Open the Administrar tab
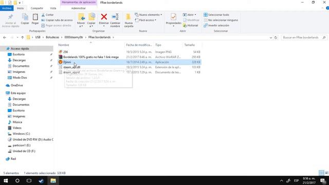The image size is (329, 185). point(79,8)
